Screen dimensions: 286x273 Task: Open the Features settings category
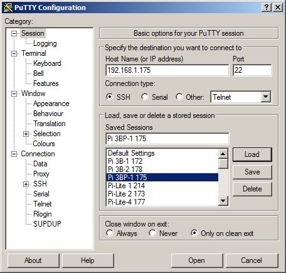[x=46, y=83]
